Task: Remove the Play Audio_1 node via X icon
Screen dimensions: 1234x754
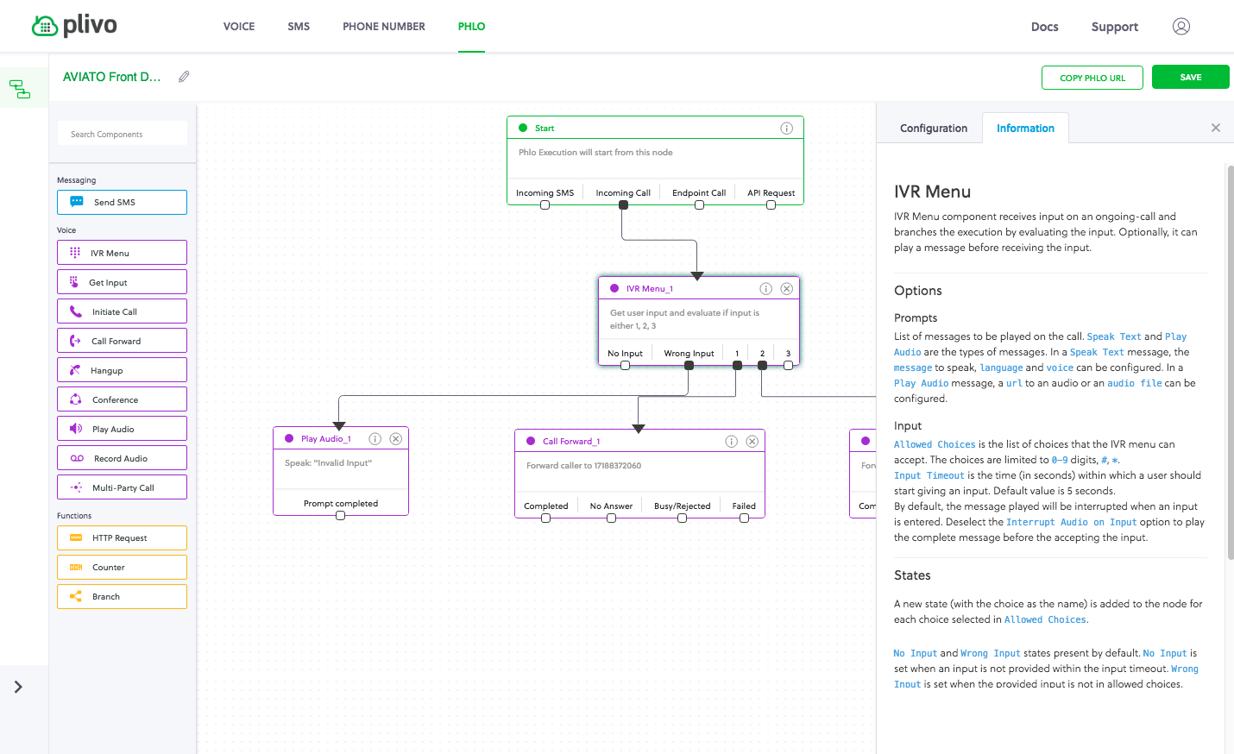Action: click(396, 439)
